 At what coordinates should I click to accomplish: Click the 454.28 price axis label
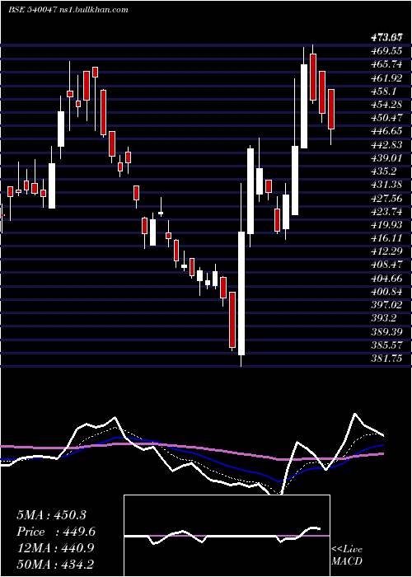[x=386, y=105]
